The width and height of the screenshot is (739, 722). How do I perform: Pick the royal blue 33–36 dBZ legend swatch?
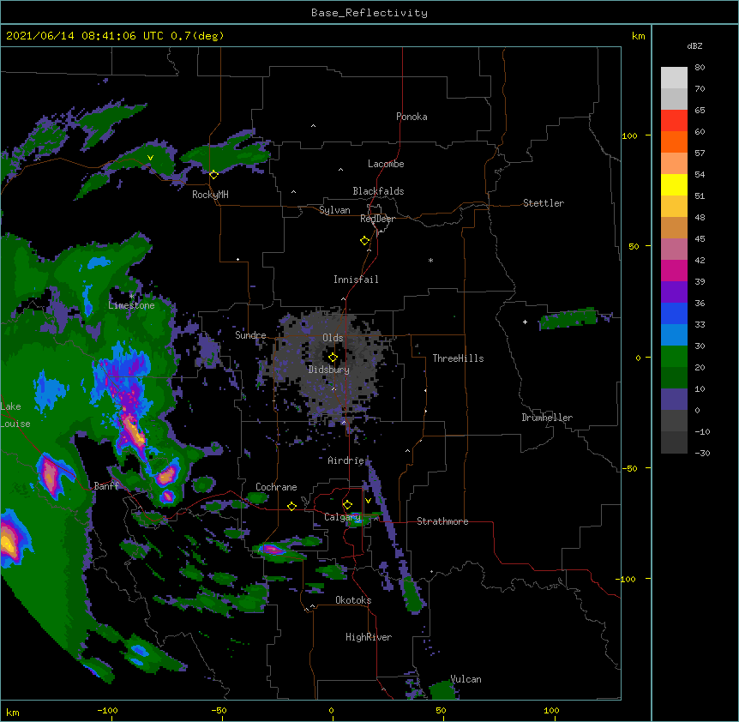[x=674, y=313]
